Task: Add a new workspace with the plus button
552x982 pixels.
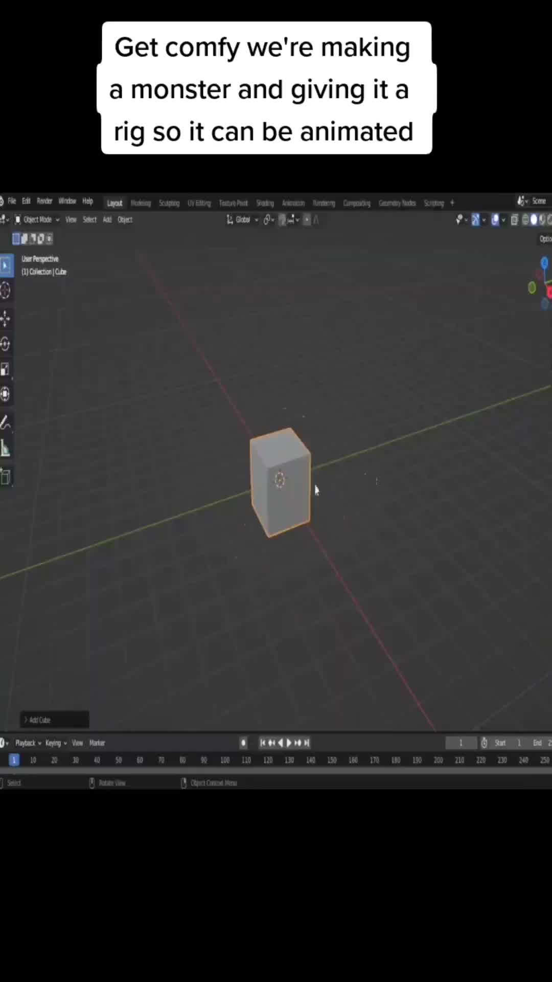Action: tap(452, 203)
